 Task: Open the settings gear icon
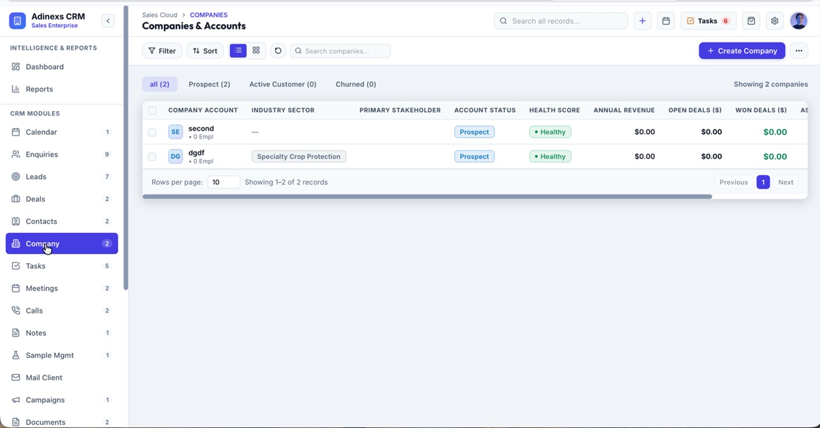(x=774, y=21)
